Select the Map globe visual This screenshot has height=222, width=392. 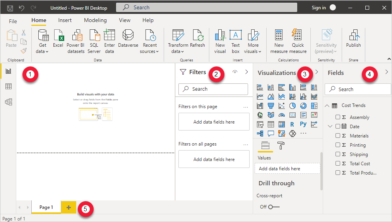coord(260,115)
